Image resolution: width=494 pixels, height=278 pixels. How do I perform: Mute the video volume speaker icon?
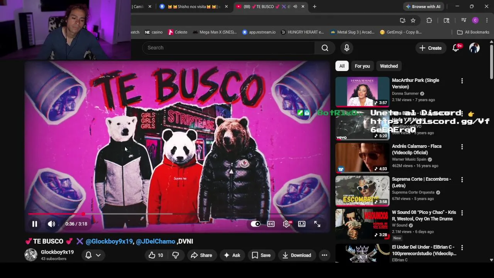point(51,224)
